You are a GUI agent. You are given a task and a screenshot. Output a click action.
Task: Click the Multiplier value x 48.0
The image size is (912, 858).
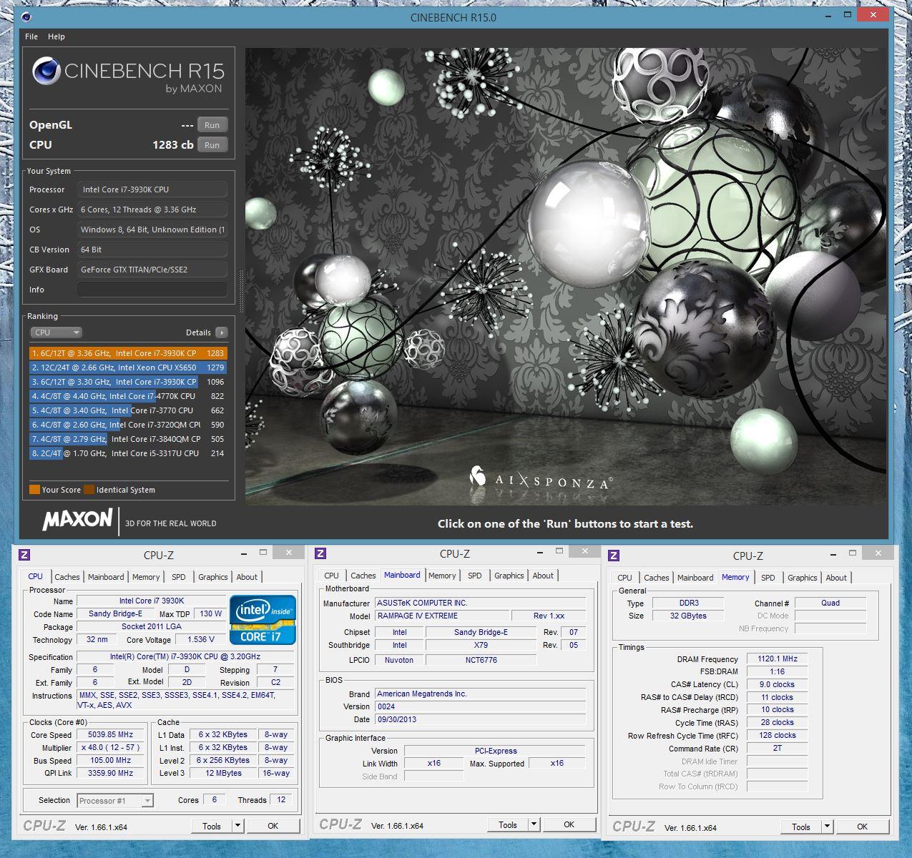tap(111, 747)
